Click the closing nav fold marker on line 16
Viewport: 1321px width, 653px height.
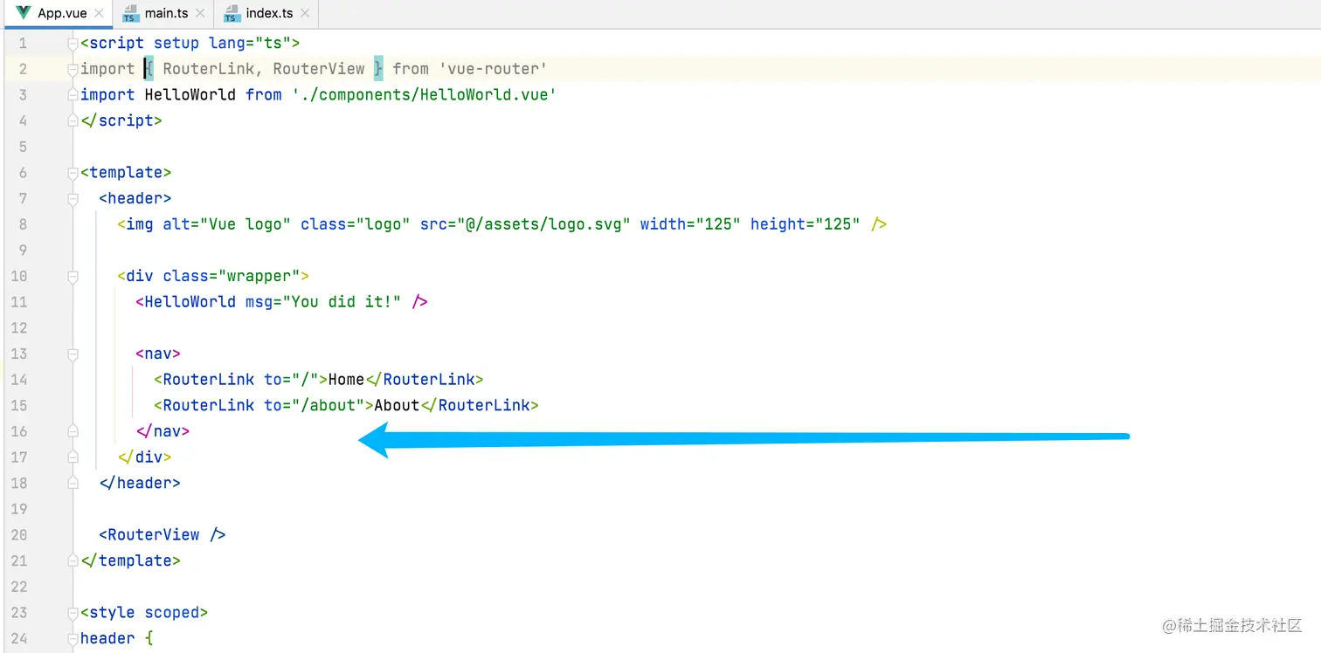coord(73,431)
